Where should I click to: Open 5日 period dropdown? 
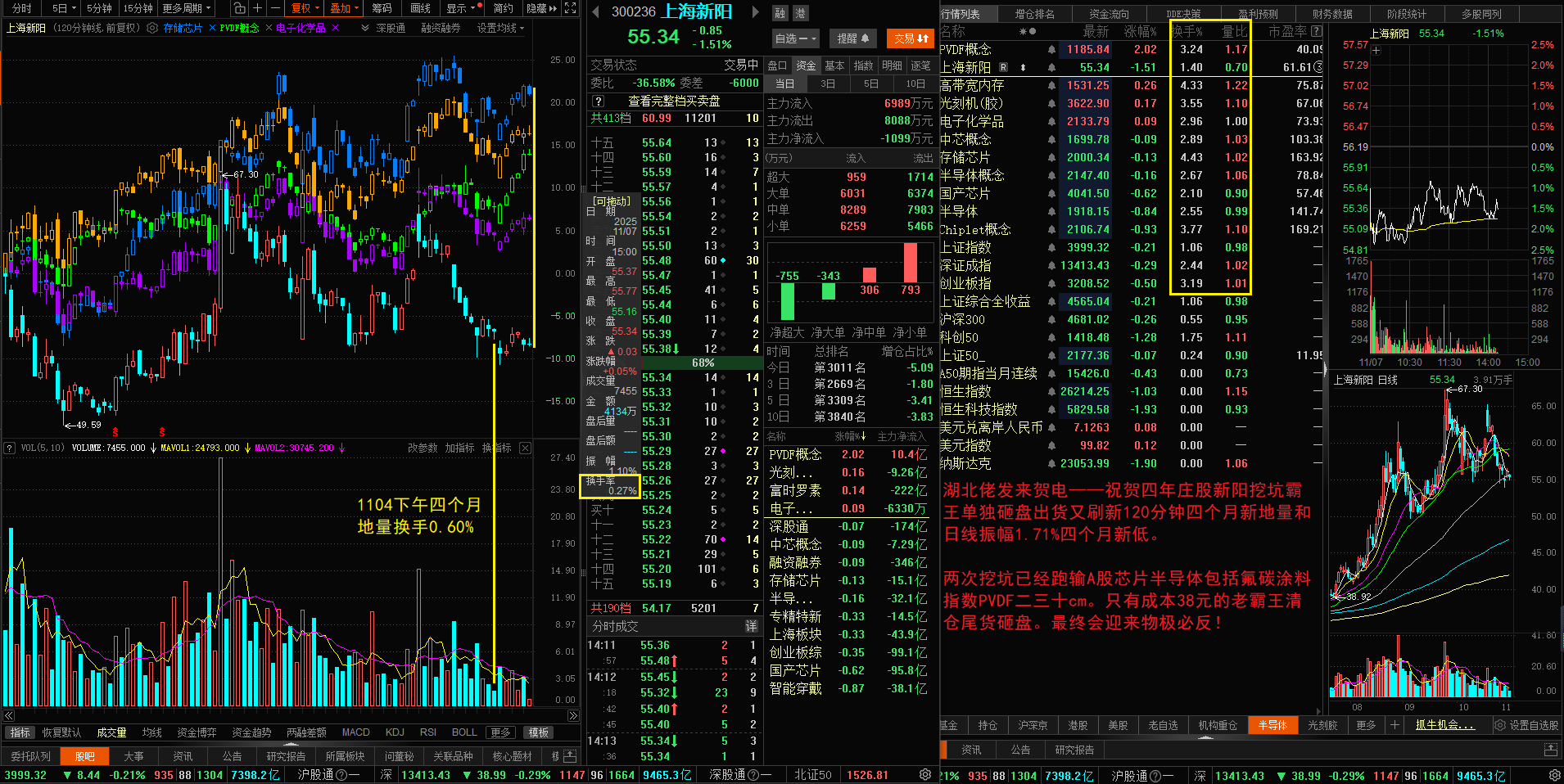pos(64,8)
